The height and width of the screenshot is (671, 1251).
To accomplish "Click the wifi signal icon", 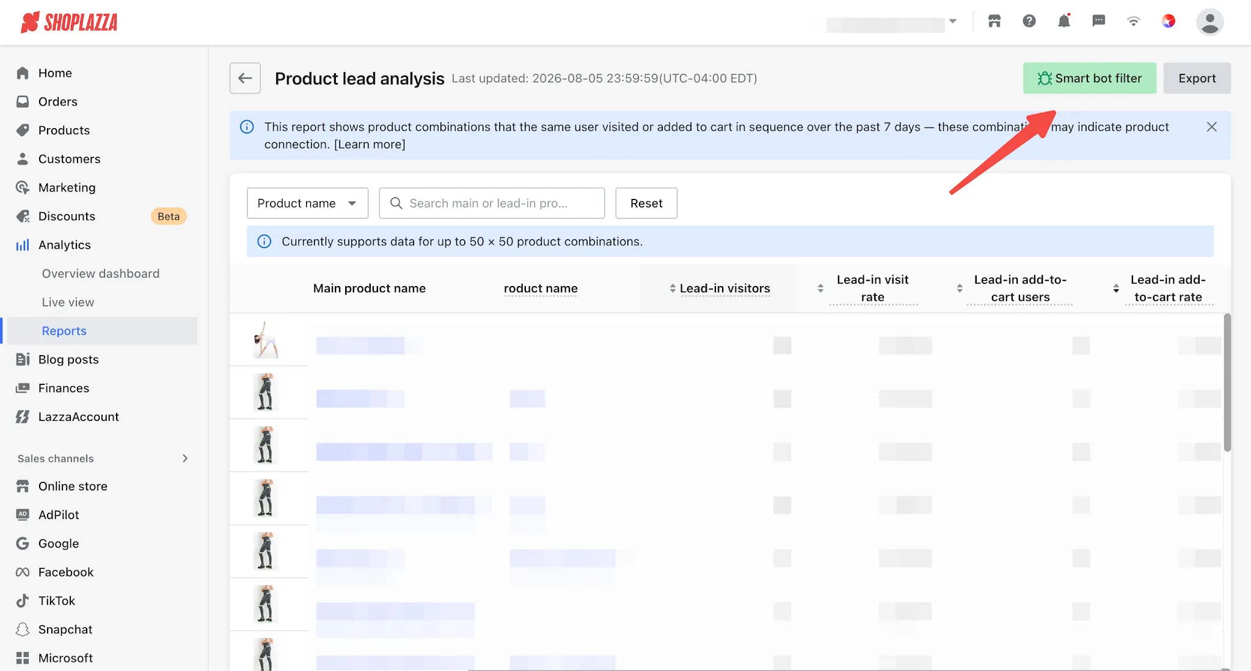I will pyautogui.click(x=1133, y=21).
